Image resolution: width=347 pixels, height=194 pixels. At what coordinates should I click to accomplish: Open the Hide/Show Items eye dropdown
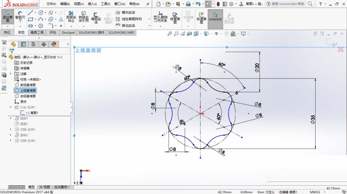217,34
